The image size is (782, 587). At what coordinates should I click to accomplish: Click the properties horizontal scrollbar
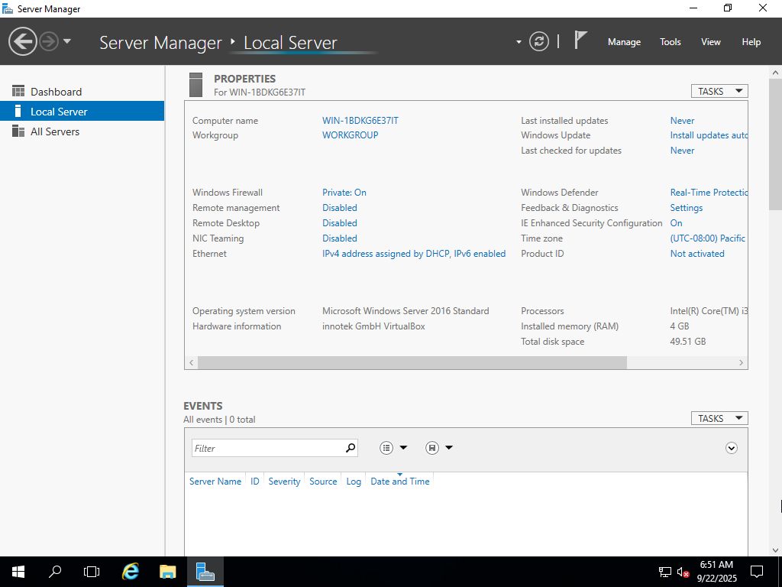412,362
